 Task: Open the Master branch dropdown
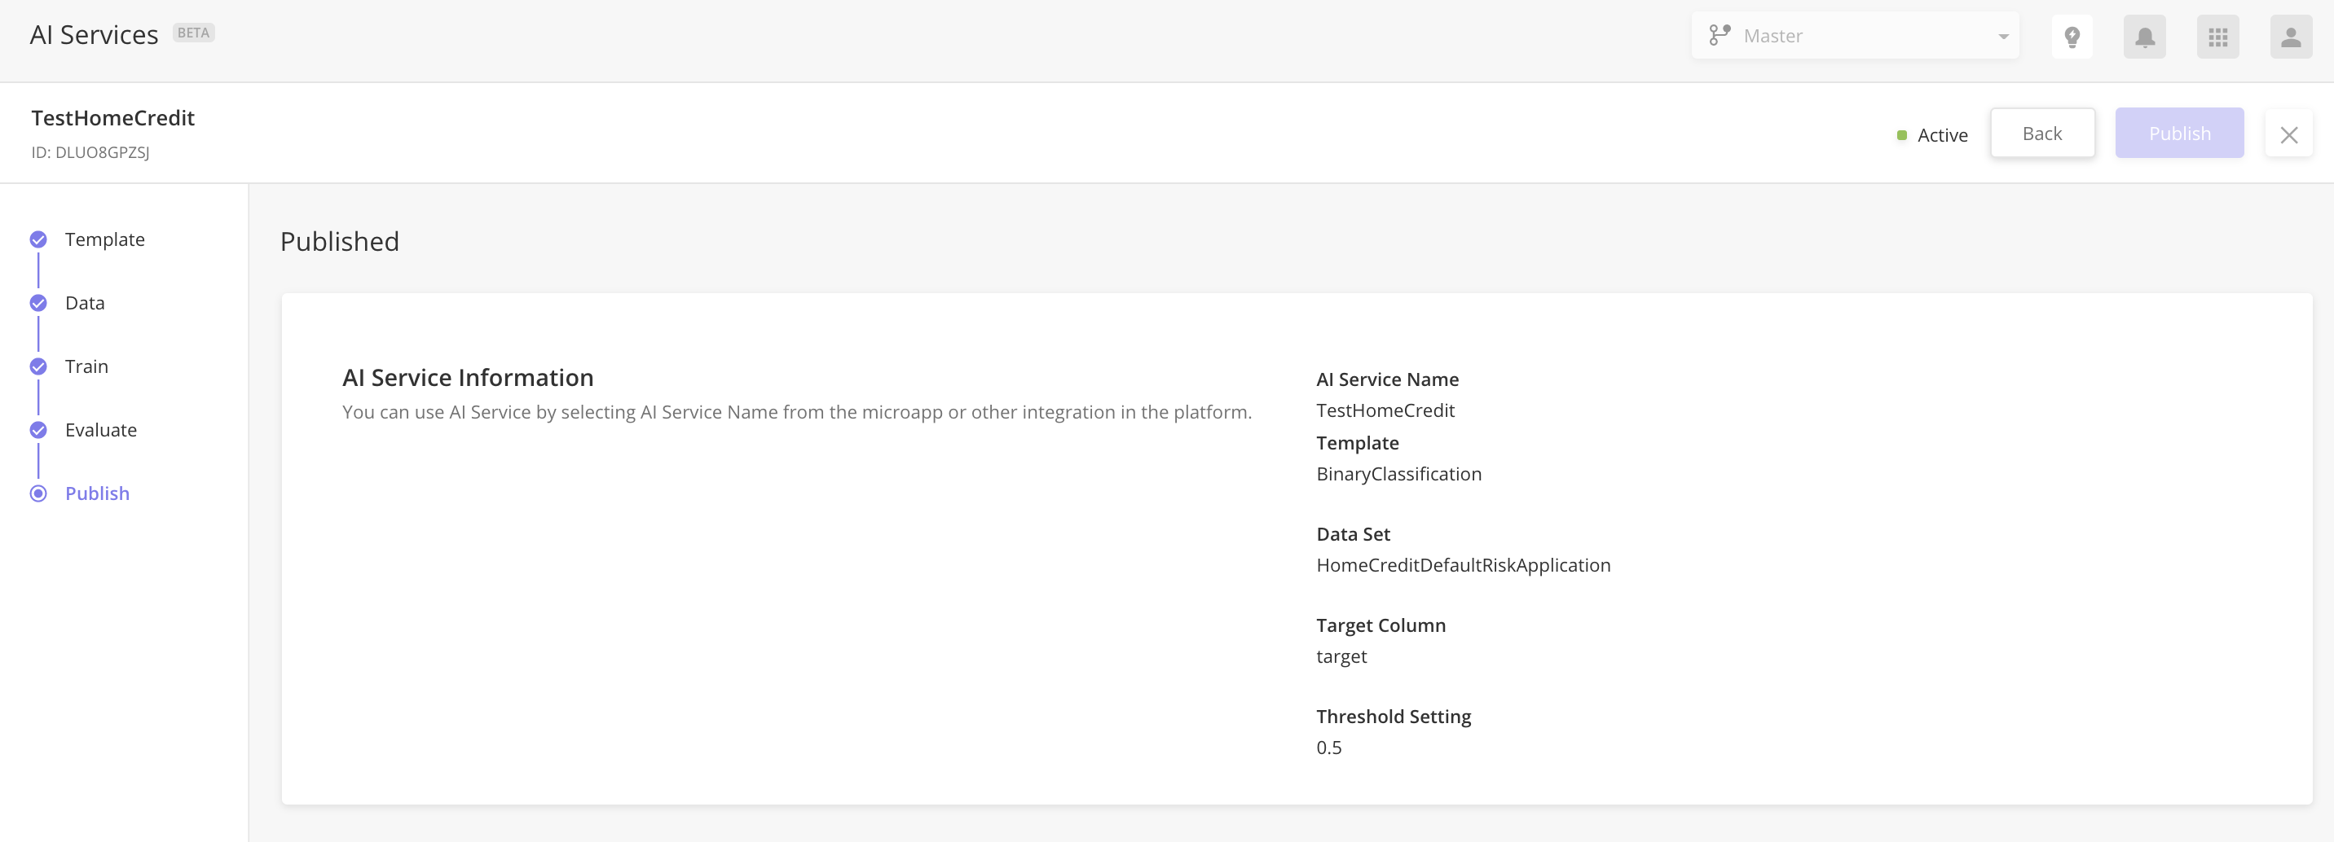pos(1855,35)
